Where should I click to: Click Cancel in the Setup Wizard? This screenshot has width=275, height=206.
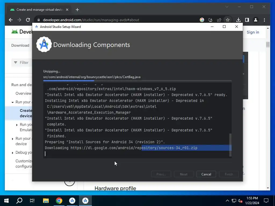[206, 174]
